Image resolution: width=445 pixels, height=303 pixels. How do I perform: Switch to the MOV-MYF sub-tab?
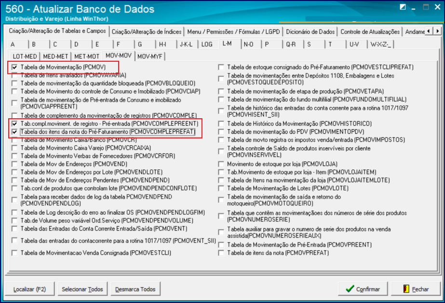pos(150,56)
